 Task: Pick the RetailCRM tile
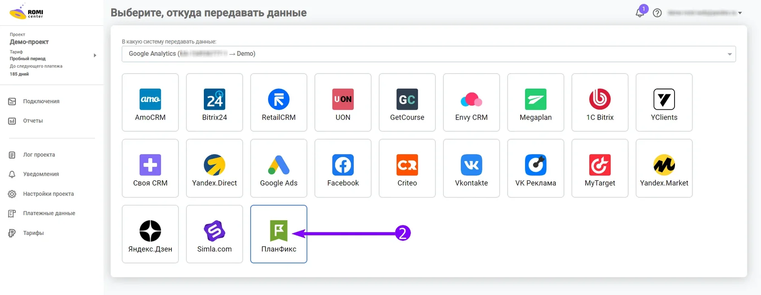tap(279, 103)
